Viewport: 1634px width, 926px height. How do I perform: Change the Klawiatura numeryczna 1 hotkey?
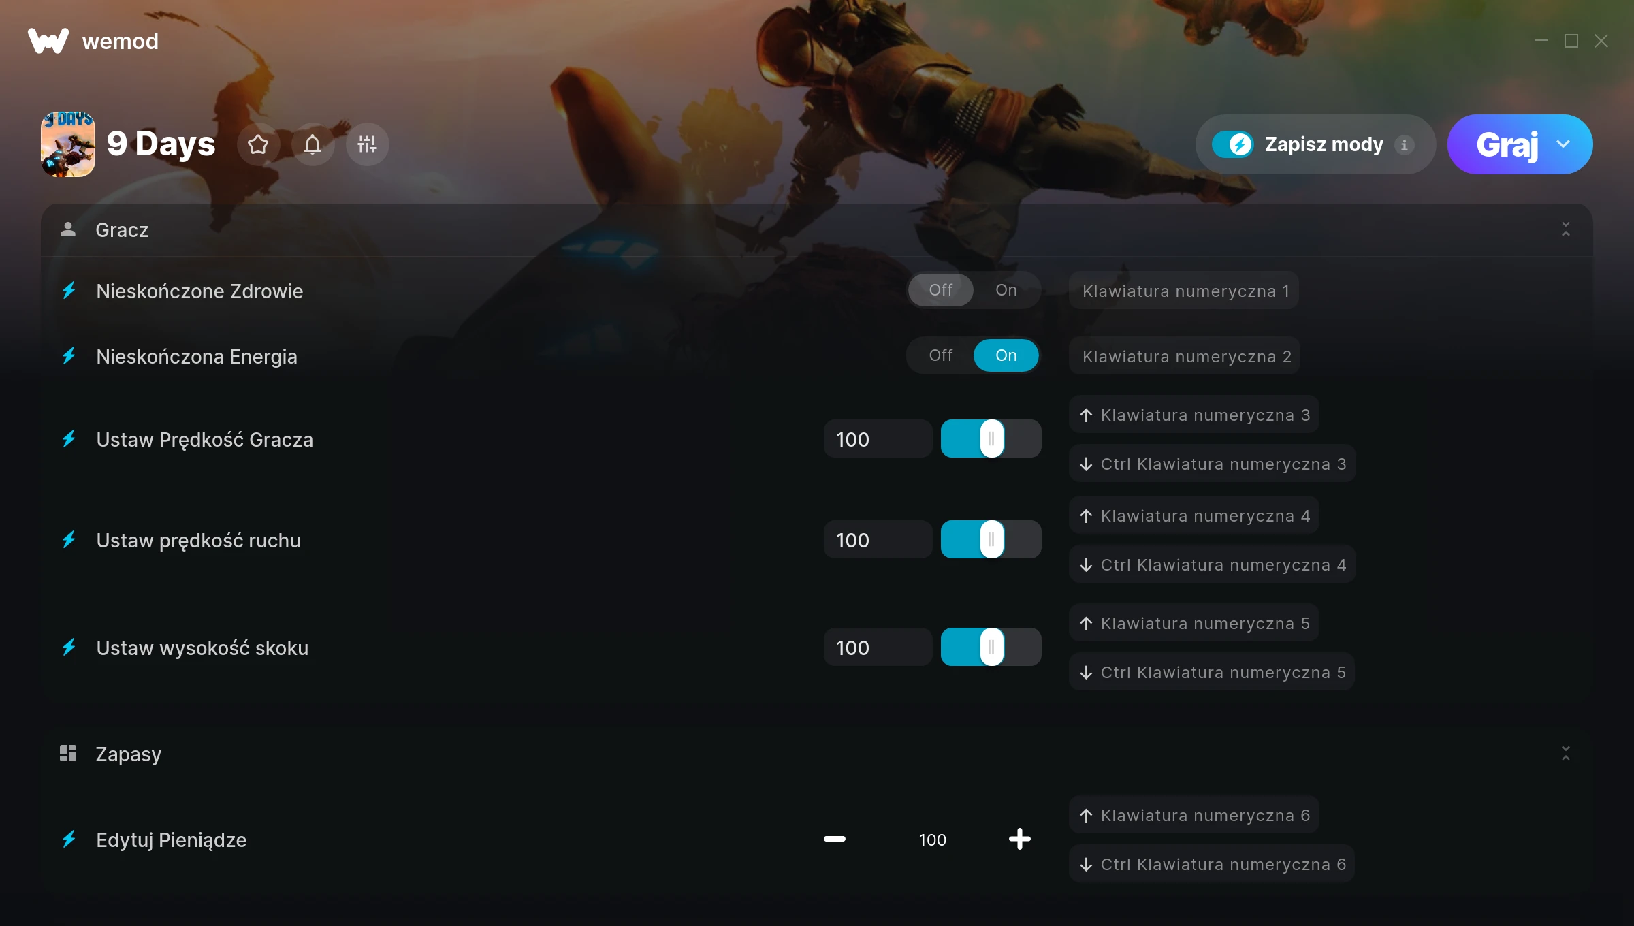[x=1185, y=291]
